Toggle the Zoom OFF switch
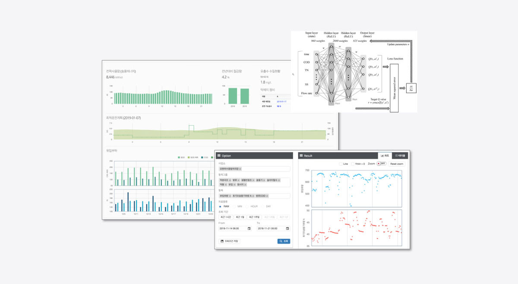518x284 pixels. click(381, 164)
